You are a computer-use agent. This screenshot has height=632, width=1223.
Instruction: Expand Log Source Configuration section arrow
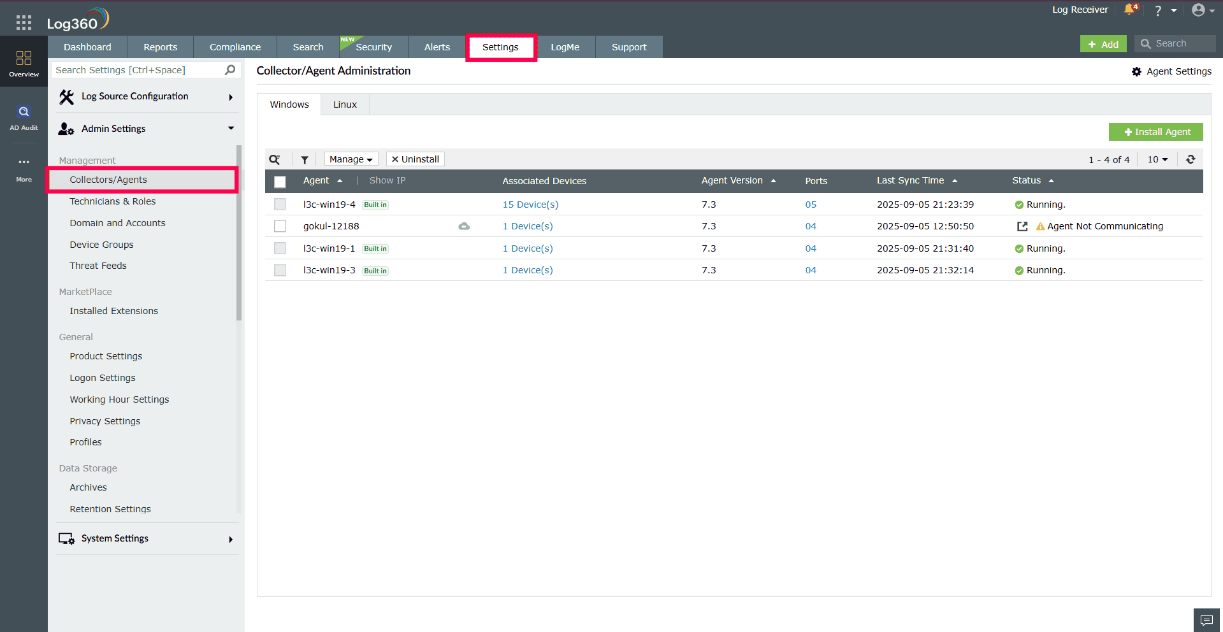231,97
